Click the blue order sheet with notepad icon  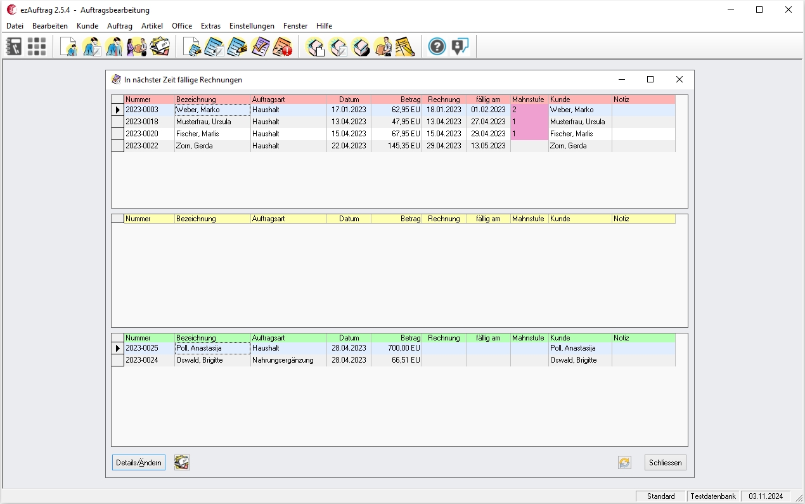[214, 46]
